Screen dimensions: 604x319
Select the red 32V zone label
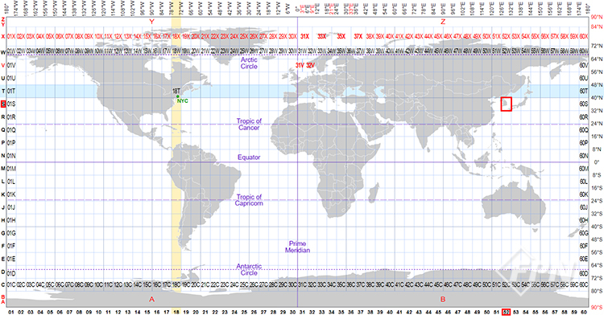tap(310, 65)
